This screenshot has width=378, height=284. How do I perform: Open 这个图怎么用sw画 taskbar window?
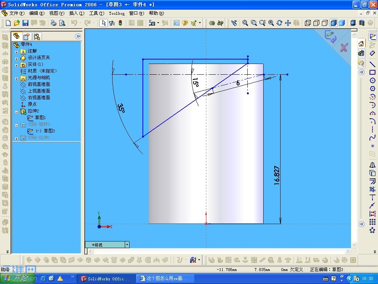tap(164, 279)
